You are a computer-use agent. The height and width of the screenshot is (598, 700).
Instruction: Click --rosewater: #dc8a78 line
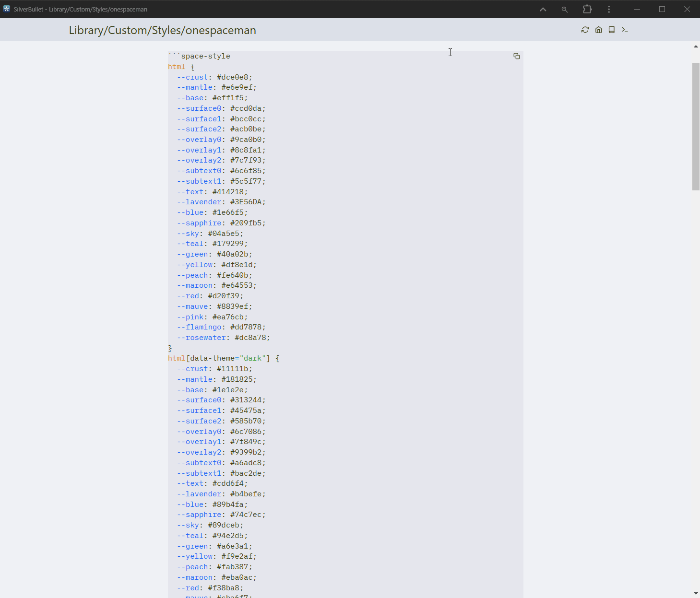[224, 338]
